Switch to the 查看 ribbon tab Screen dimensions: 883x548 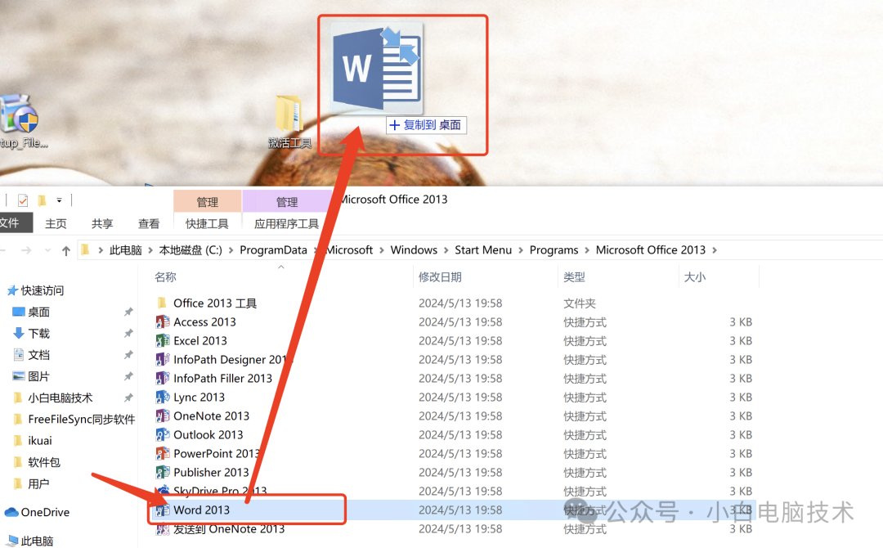tap(149, 223)
